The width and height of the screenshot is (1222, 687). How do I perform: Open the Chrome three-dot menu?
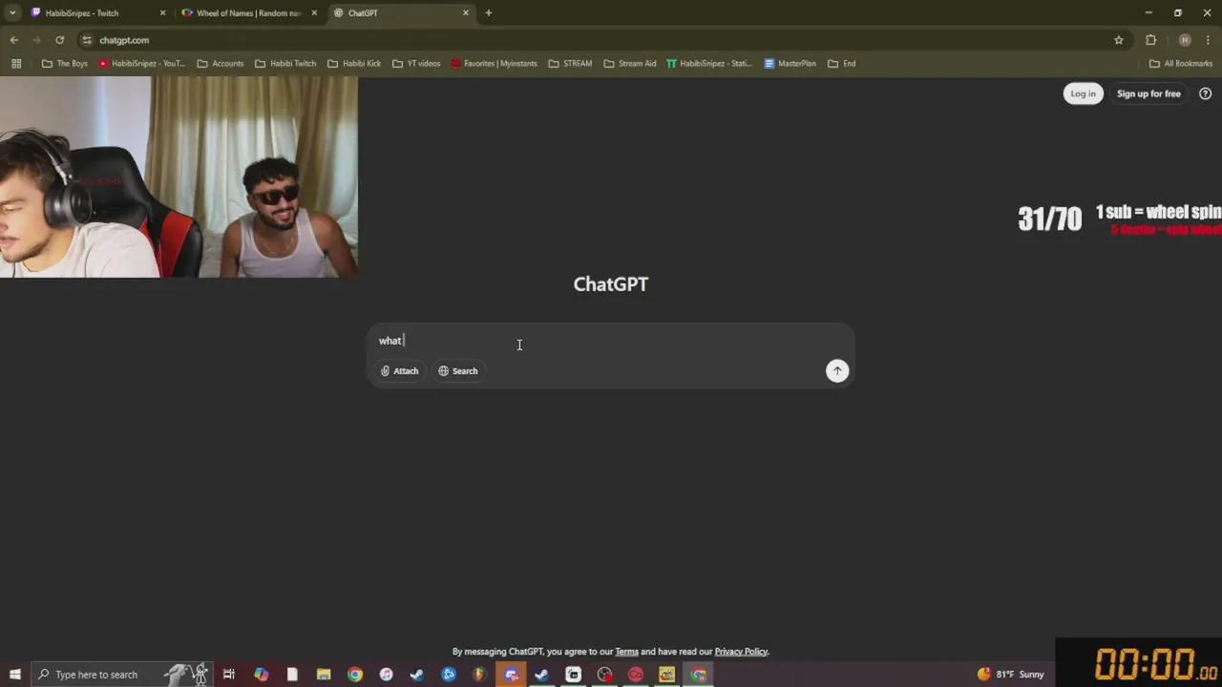(x=1208, y=40)
